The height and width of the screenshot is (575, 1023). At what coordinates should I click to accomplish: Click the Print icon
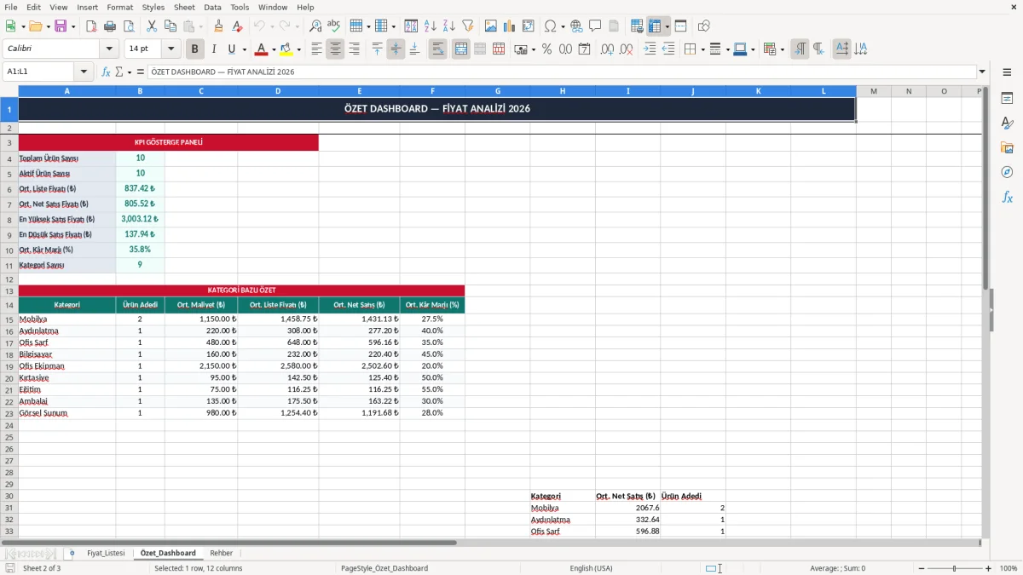pos(110,26)
